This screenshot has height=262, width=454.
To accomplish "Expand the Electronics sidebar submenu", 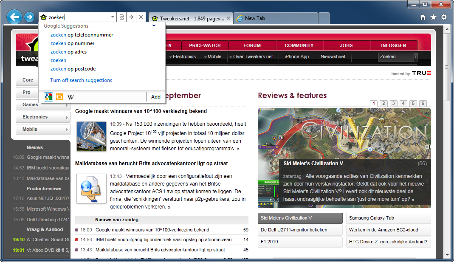I will (67, 117).
